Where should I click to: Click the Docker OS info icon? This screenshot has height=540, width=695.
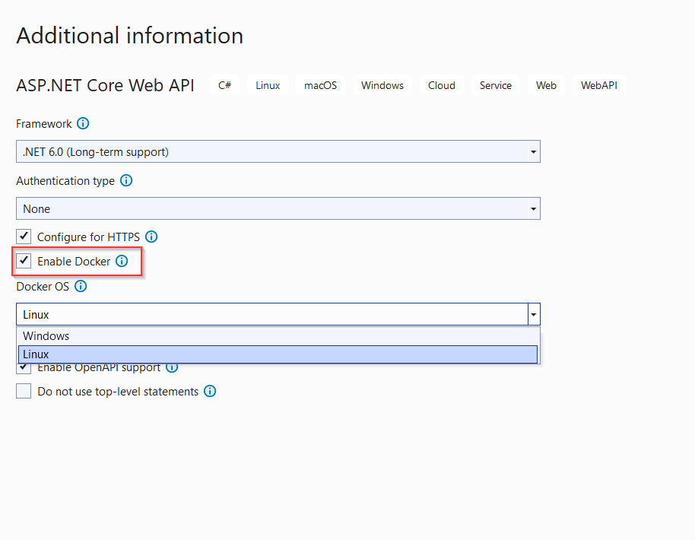pyautogui.click(x=81, y=286)
